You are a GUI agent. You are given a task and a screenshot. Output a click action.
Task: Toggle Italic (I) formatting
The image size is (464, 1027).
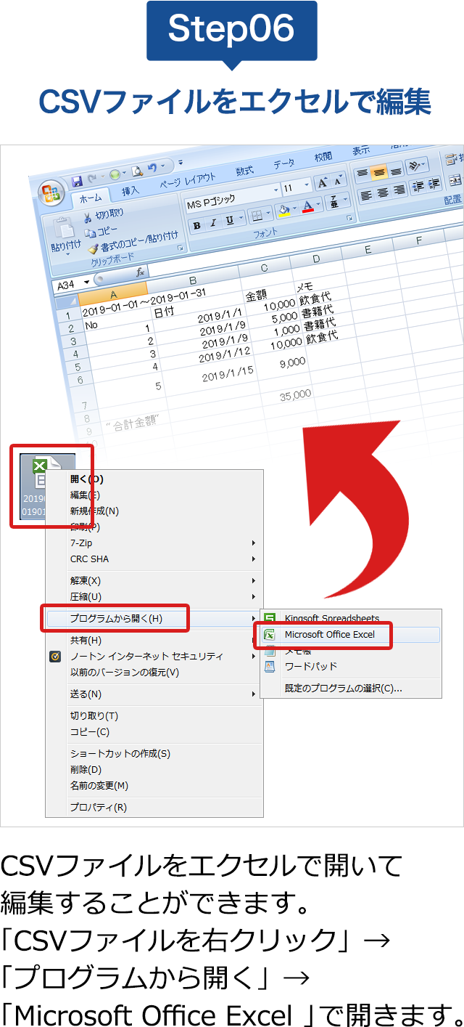click(213, 222)
